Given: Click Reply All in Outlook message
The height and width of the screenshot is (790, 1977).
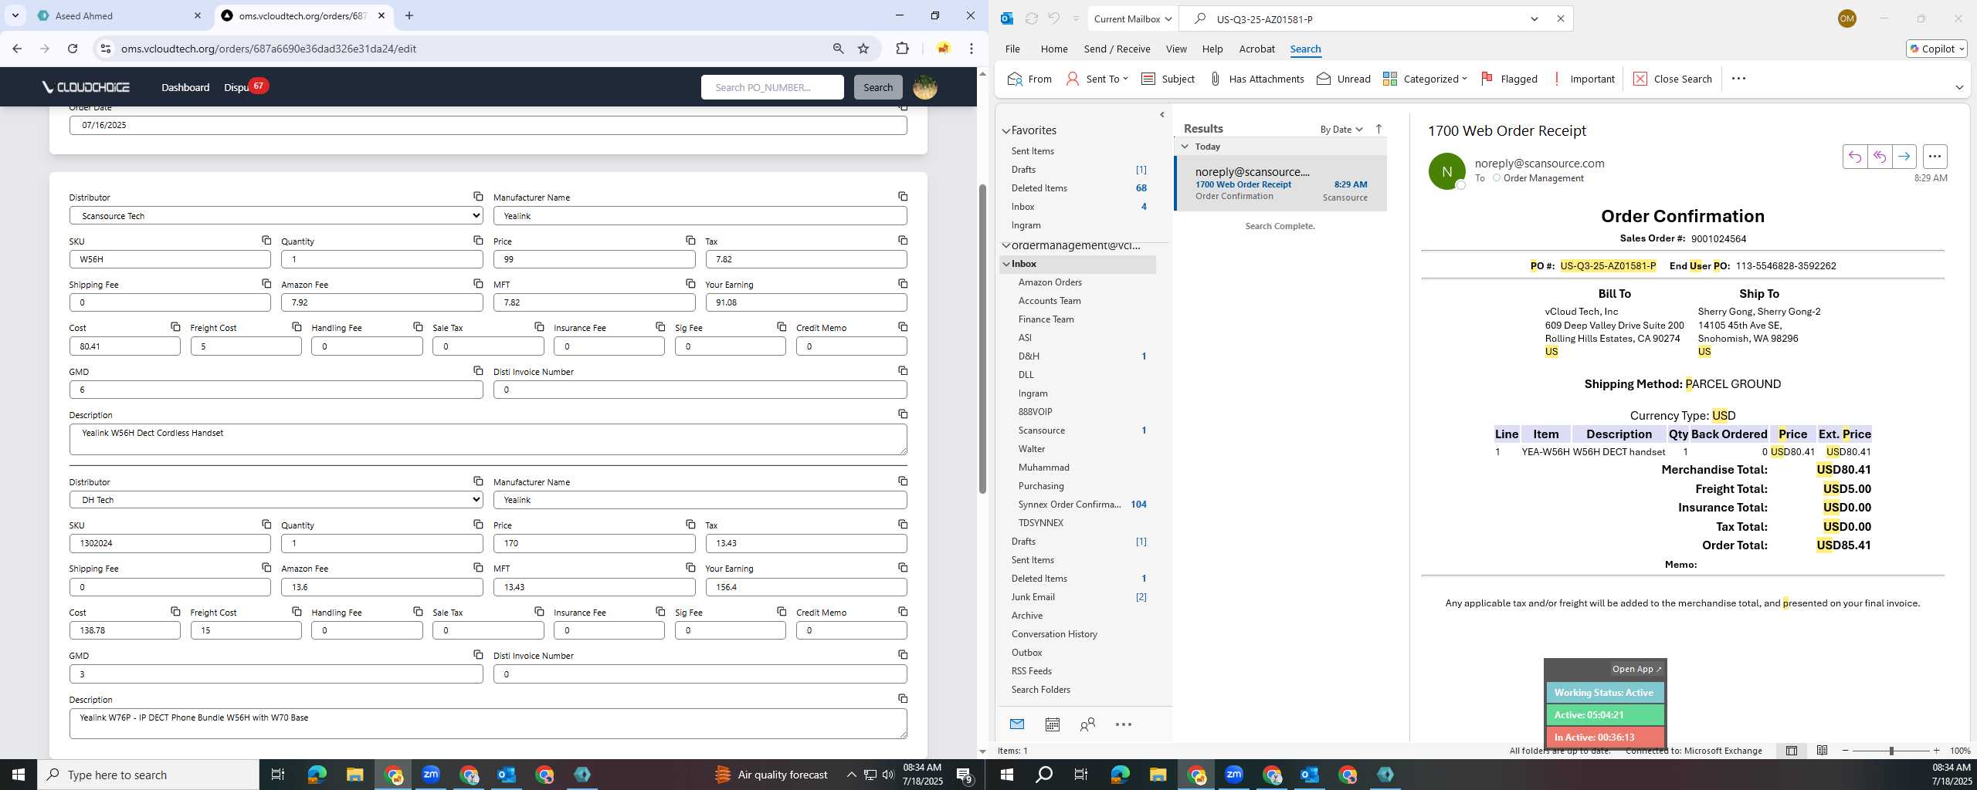Looking at the screenshot, I should coord(1880,157).
